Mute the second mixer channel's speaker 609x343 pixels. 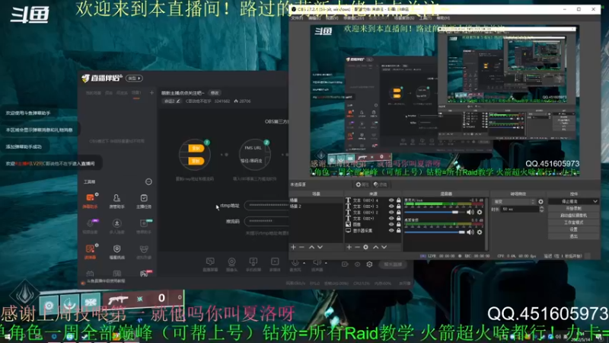tap(470, 232)
